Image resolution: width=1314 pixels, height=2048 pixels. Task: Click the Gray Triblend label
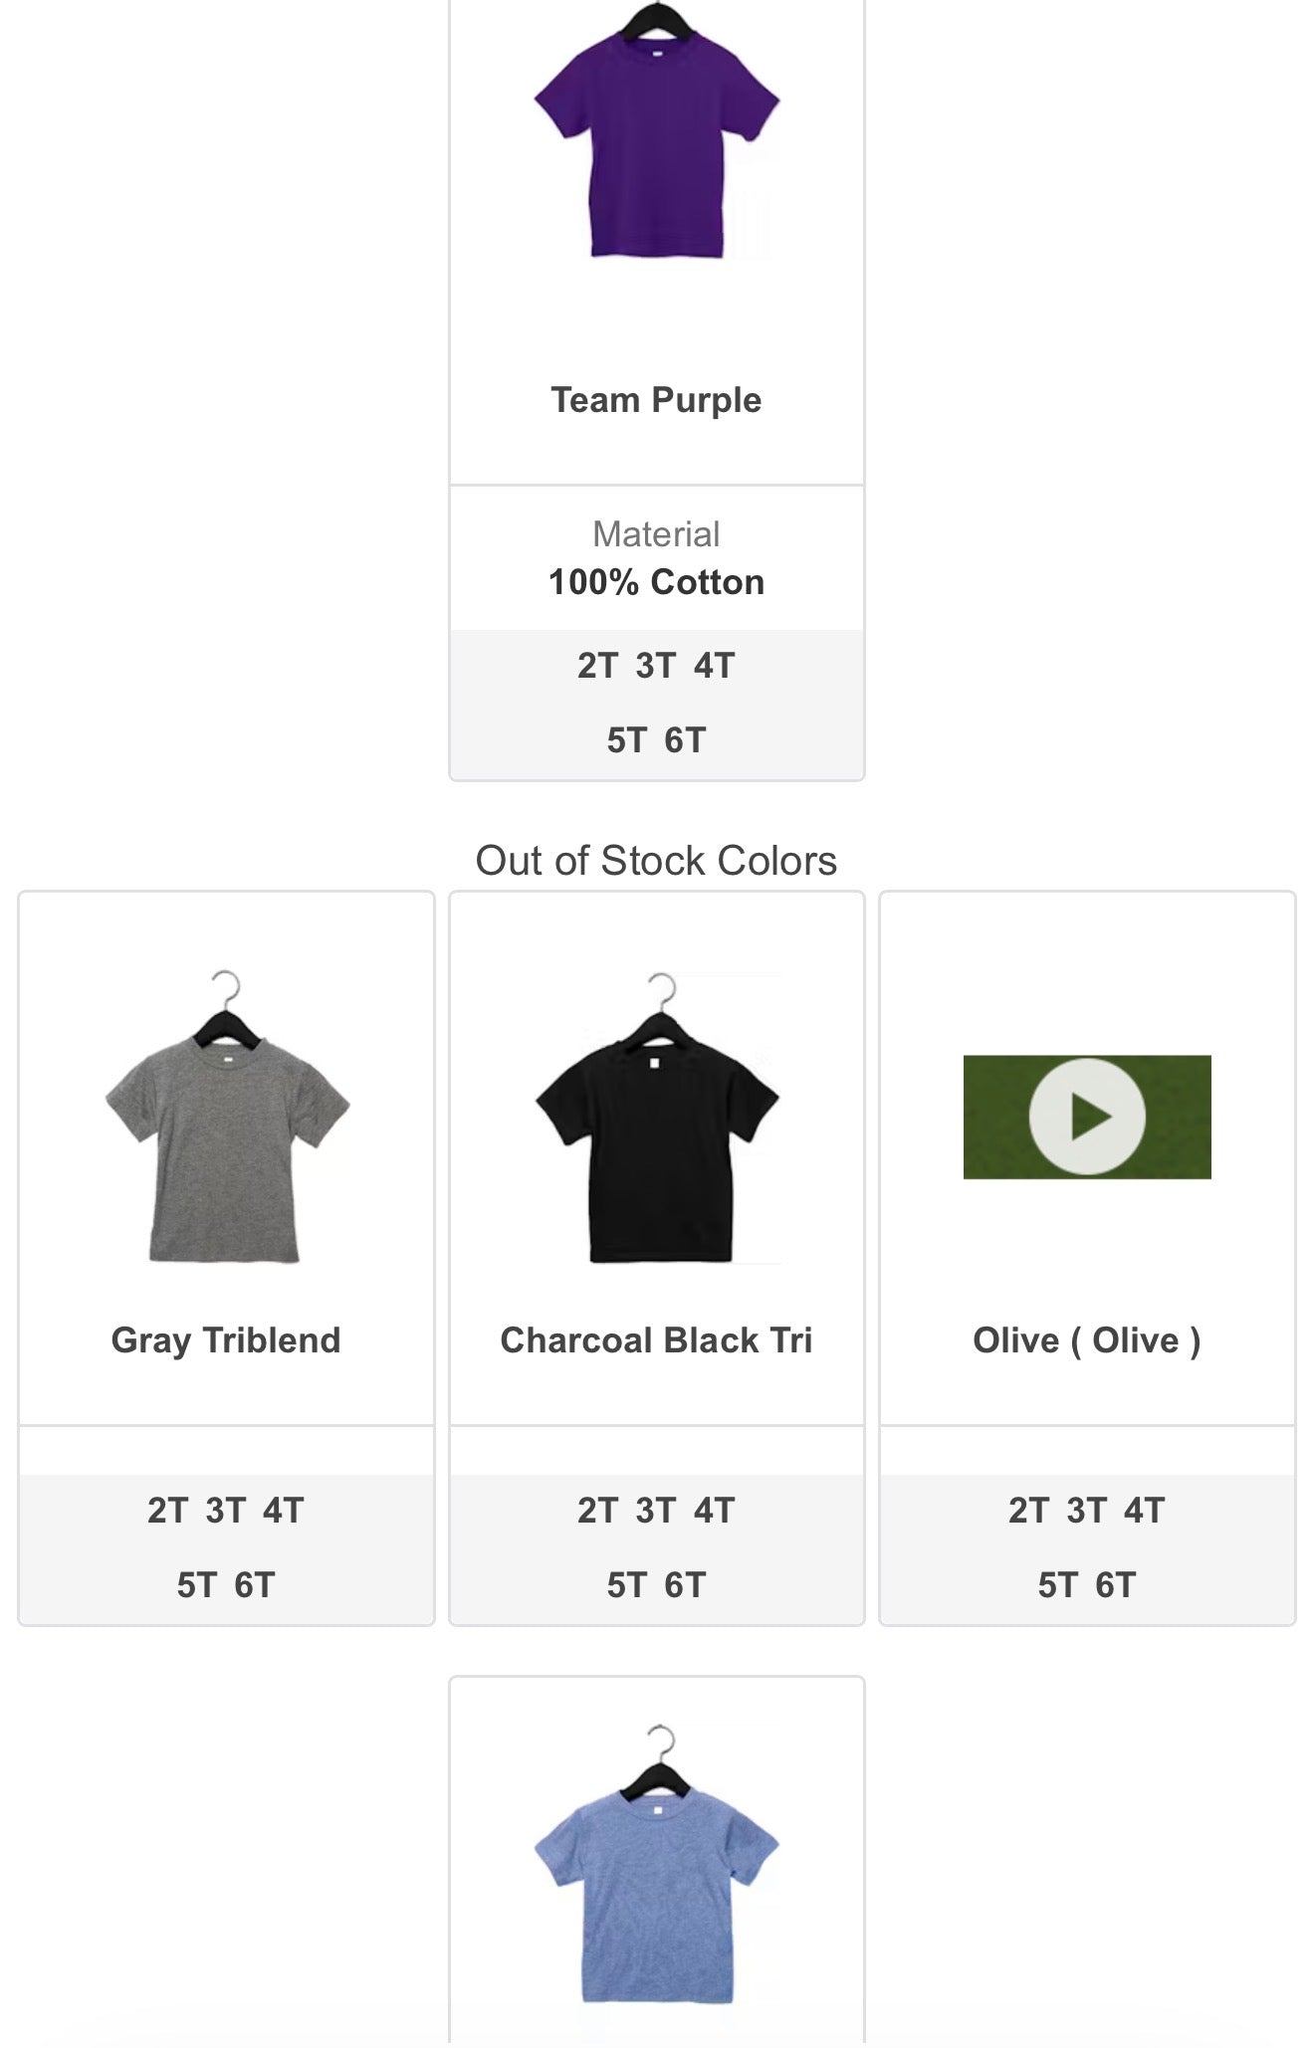point(226,1340)
